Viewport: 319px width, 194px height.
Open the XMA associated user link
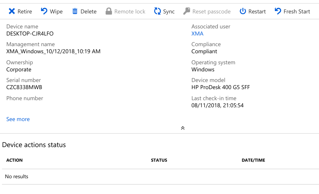[x=197, y=34]
